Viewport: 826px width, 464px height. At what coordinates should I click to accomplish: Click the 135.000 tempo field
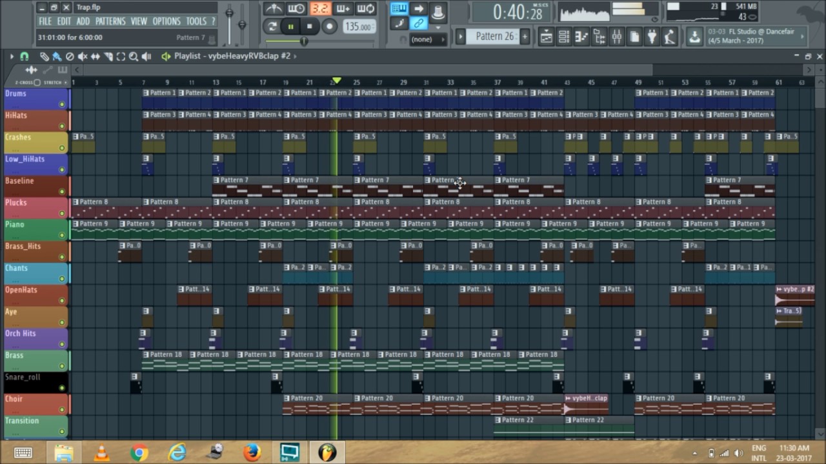359,26
